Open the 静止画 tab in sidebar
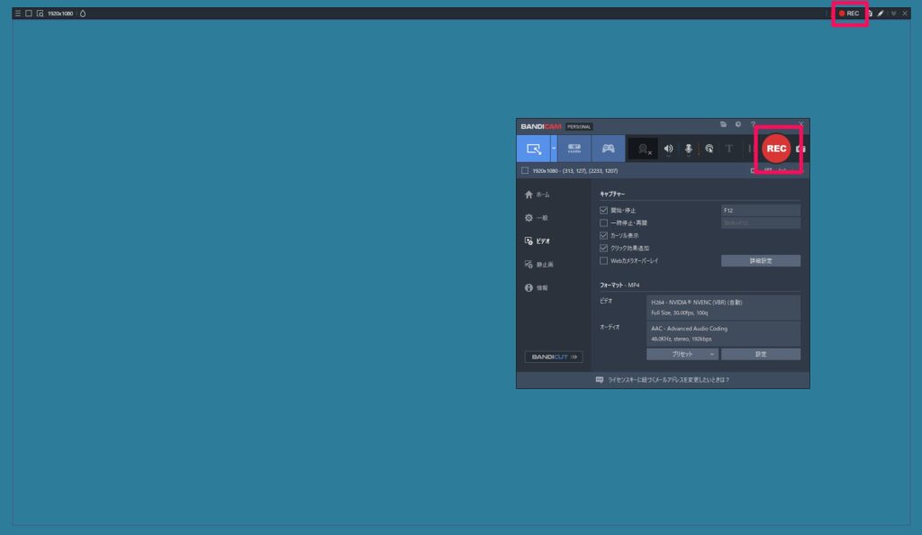 (544, 265)
